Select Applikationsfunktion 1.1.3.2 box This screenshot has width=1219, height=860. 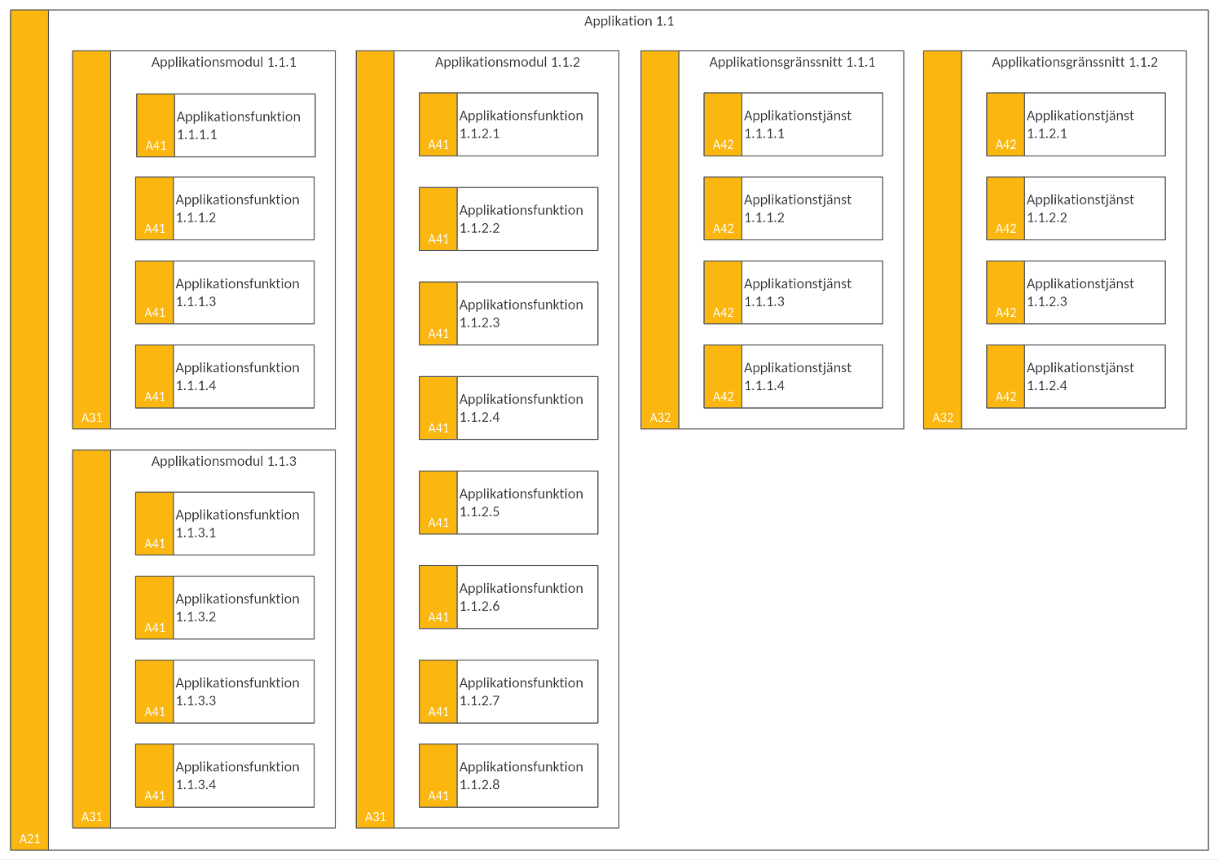(225, 608)
